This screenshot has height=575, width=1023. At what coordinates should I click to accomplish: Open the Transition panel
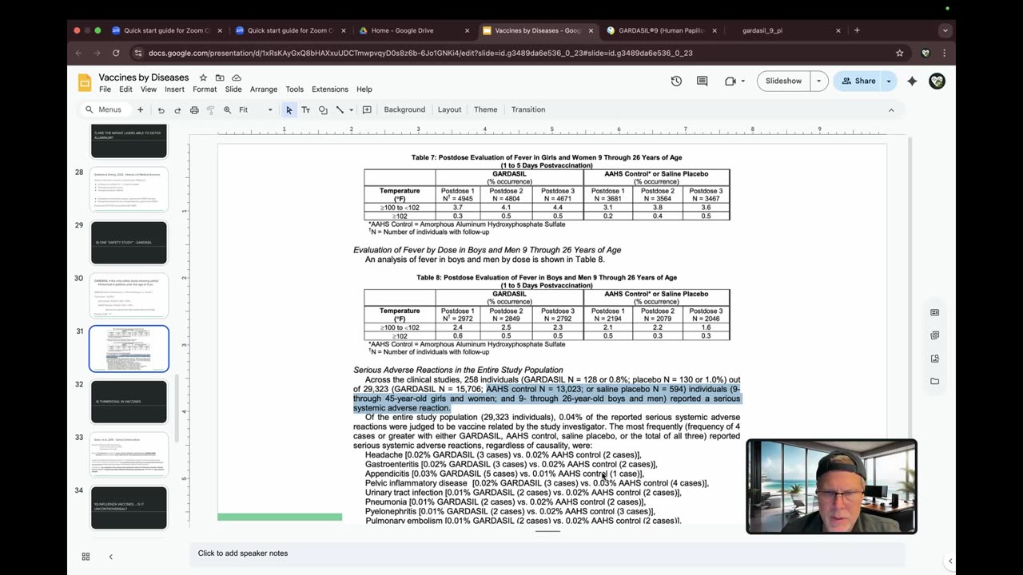coord(528,109)
